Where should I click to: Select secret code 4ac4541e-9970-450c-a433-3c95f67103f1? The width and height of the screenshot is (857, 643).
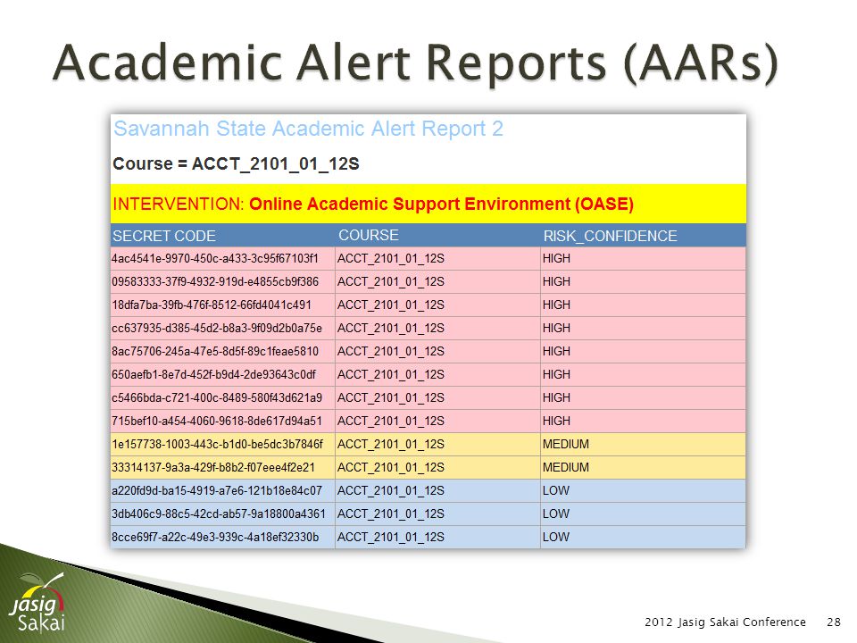(215, 258)
